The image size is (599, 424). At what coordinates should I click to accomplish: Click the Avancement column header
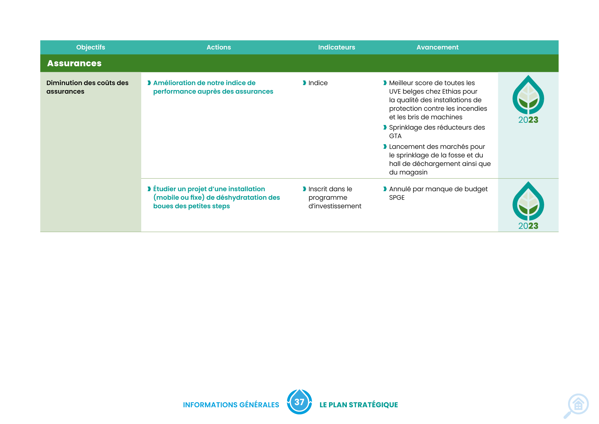(x=438, y=47)
